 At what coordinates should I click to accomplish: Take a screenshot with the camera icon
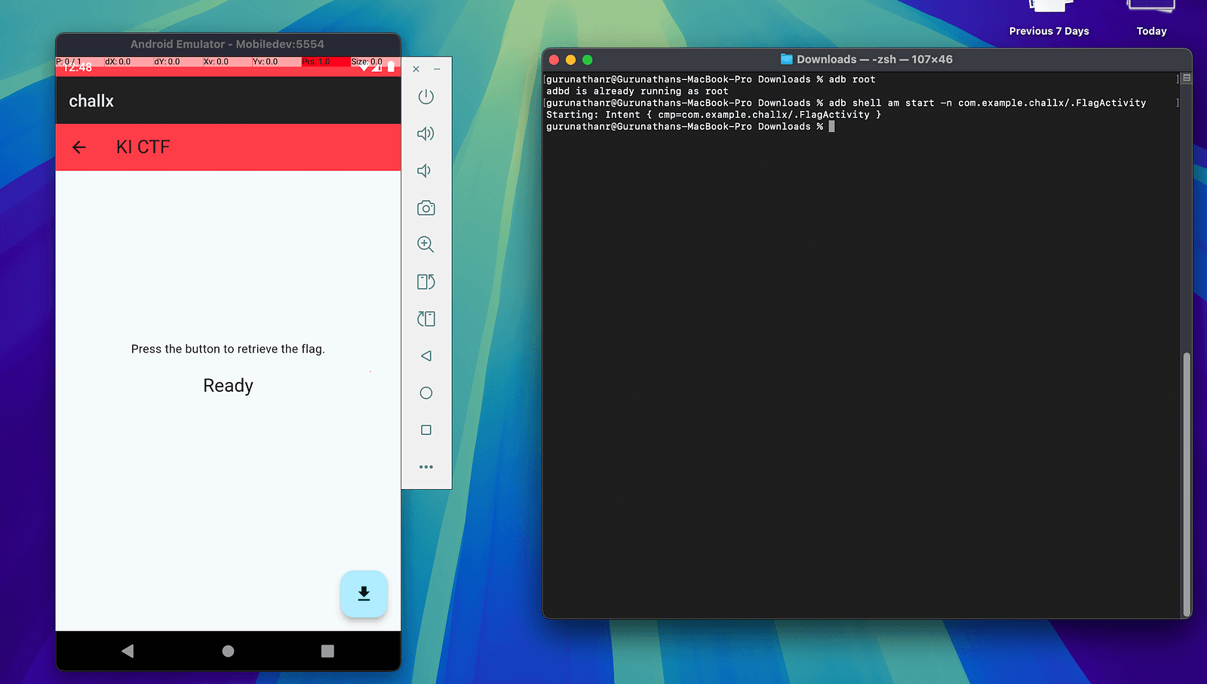(425, 208)
